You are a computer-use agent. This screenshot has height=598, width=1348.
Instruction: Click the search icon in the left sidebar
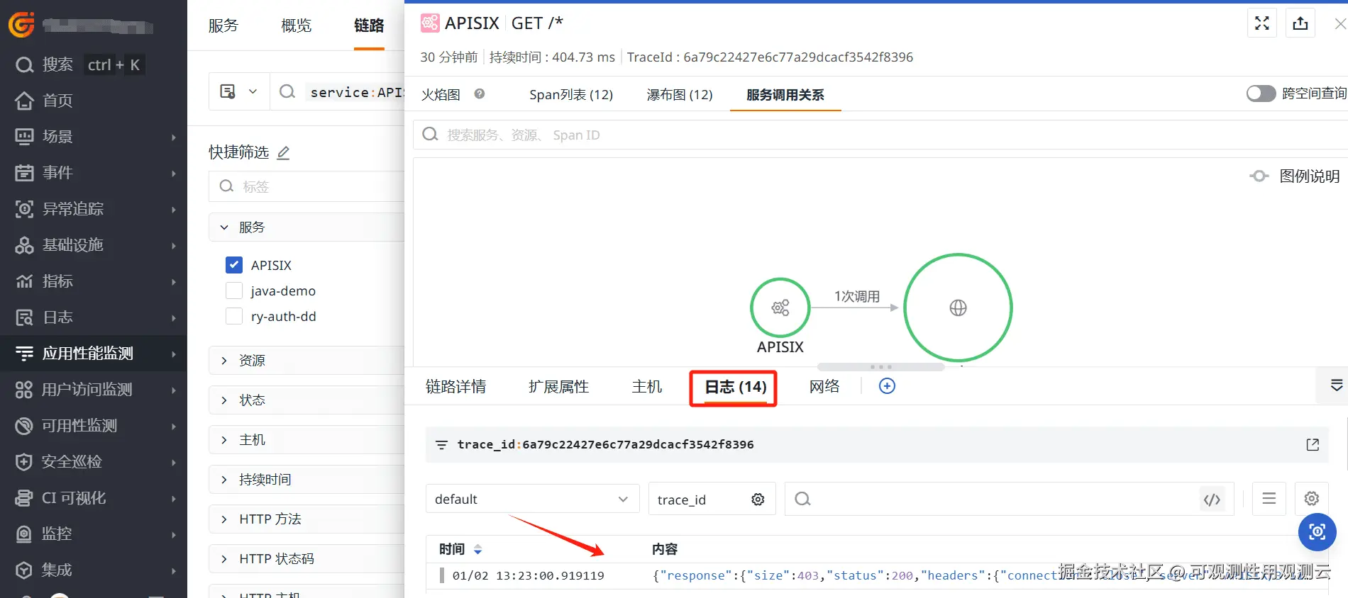24,65
